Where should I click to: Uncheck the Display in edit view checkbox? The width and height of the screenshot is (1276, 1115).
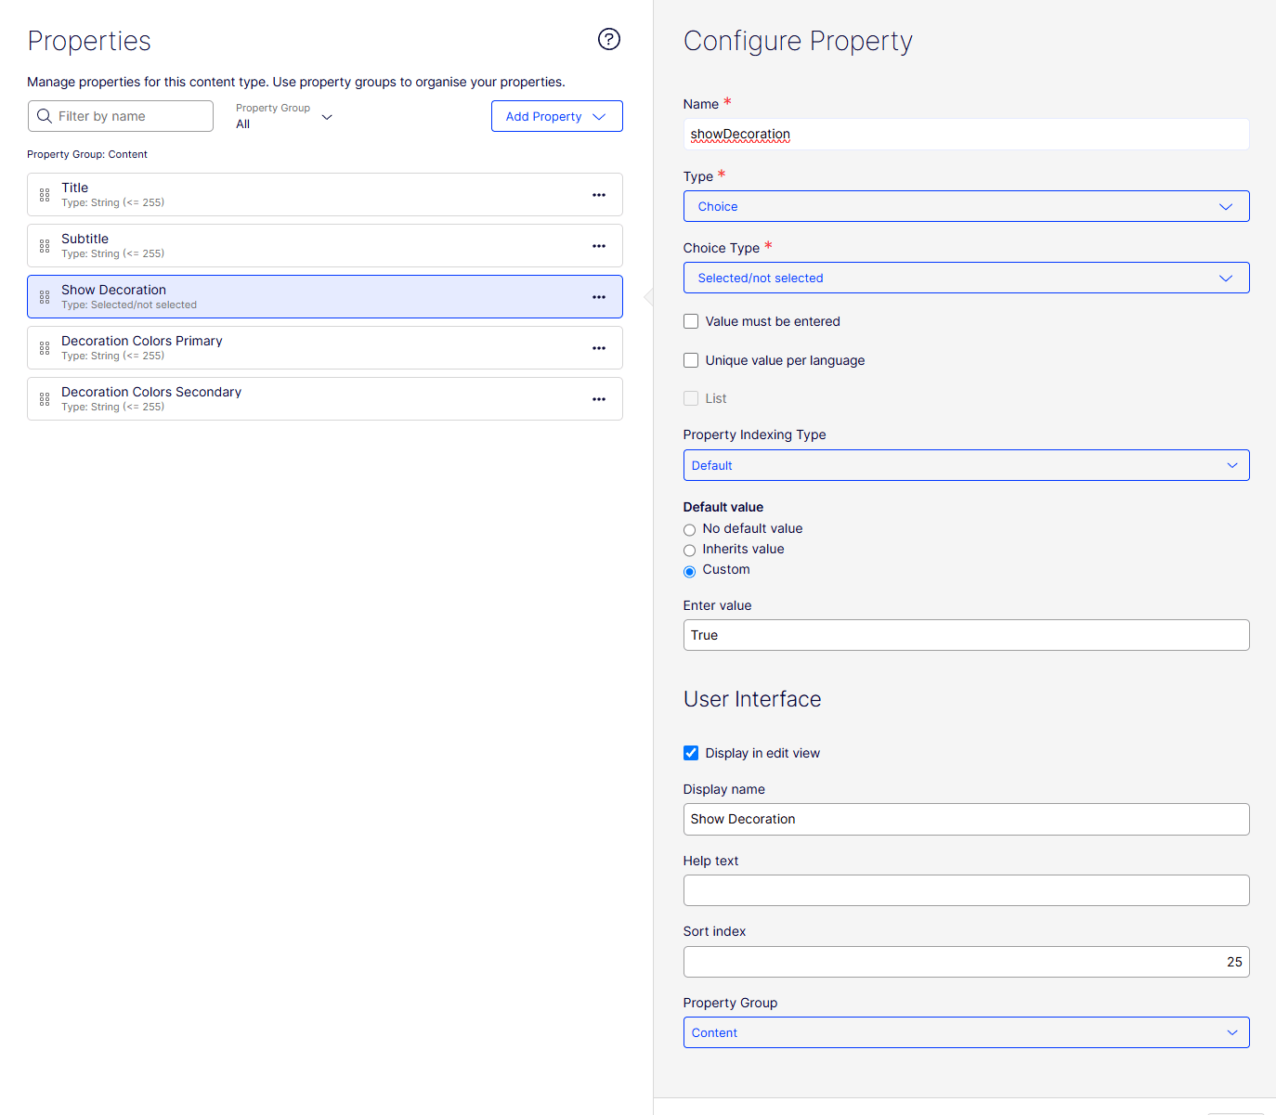[691, 752]
